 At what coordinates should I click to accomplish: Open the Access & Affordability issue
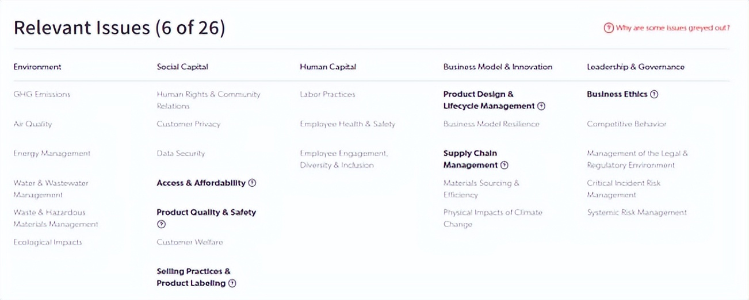click(x=201, y=183)
